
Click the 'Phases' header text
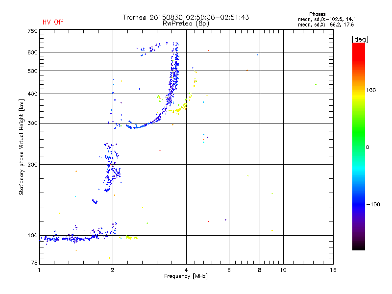[x=317, y=14]
